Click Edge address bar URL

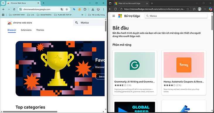154,9
